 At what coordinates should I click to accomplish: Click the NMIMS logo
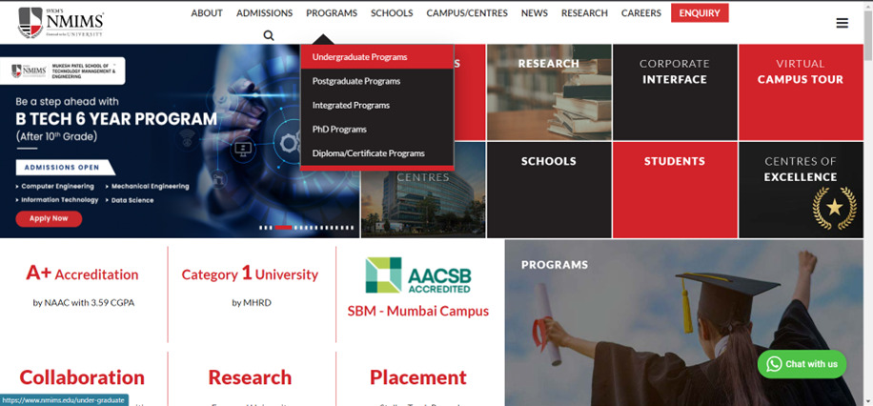[x=61, y=22]
